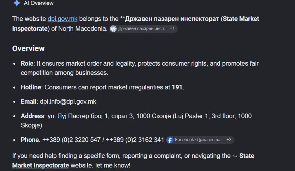Viewport: 295px width, 171px height.
Task: Click the hotline number 191
Action: pyautogui.click(x=177, y=87)
